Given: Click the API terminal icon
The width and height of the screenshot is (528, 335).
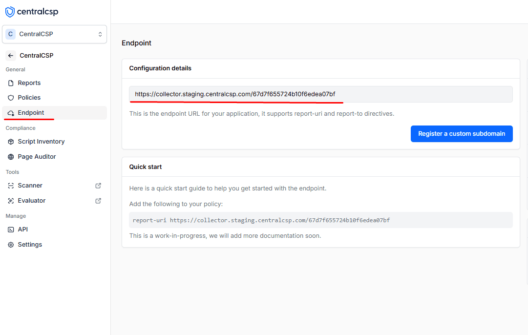Looking at the screenshot, I should [11, 230].
